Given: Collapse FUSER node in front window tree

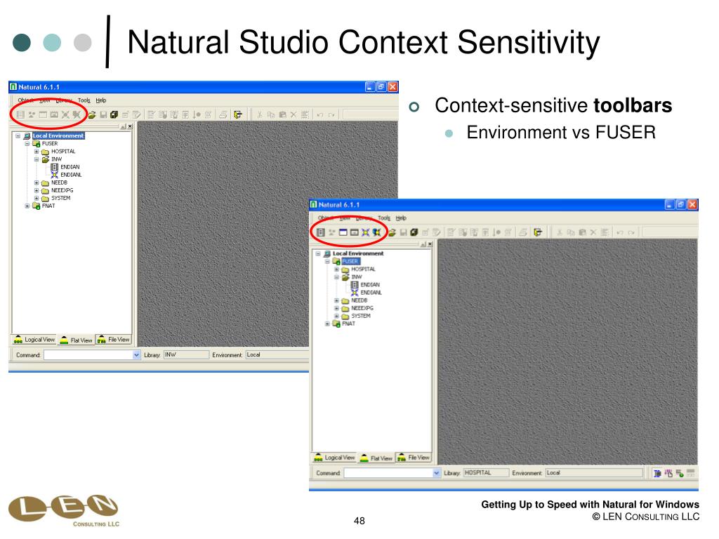Looking at the screenshot, I should pyautogui.click(x=327, y=261).
